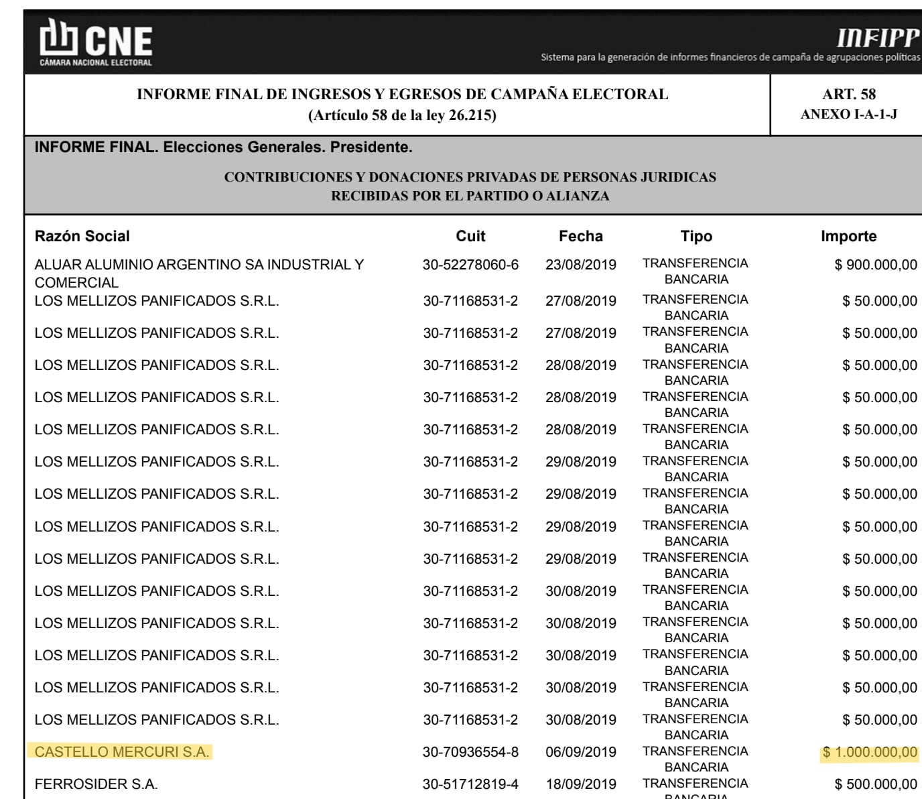The width and height of the screenshot is (922, 799).
Task: Select the 'Cuit' column header
Action: pyautogui.click(x=470, y=236)
